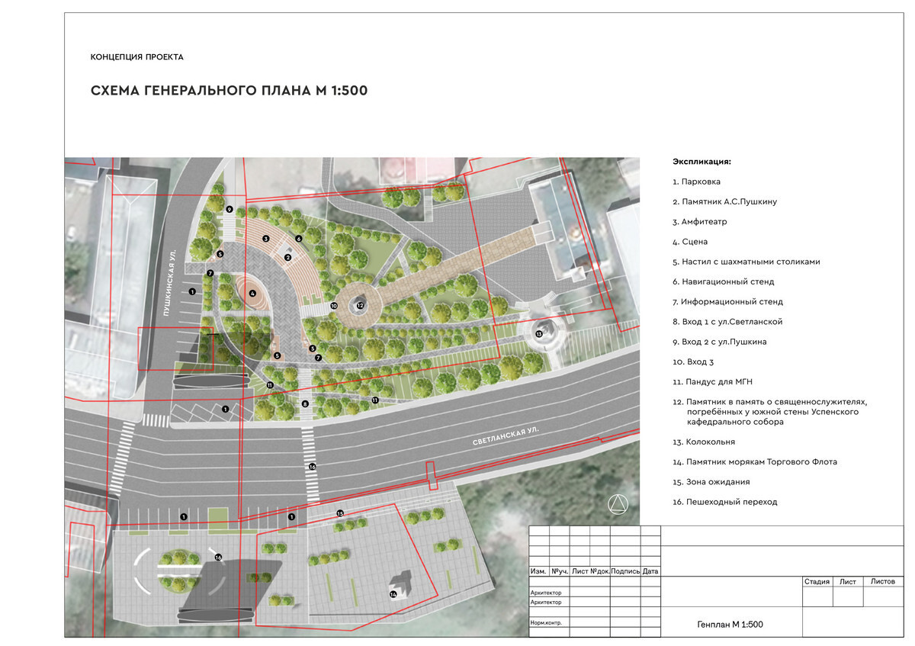This screenshot has height=646, width=915.
Task: Click map marker 6 navigation stand
Action: pyautogui.click(x=299, y=239)
